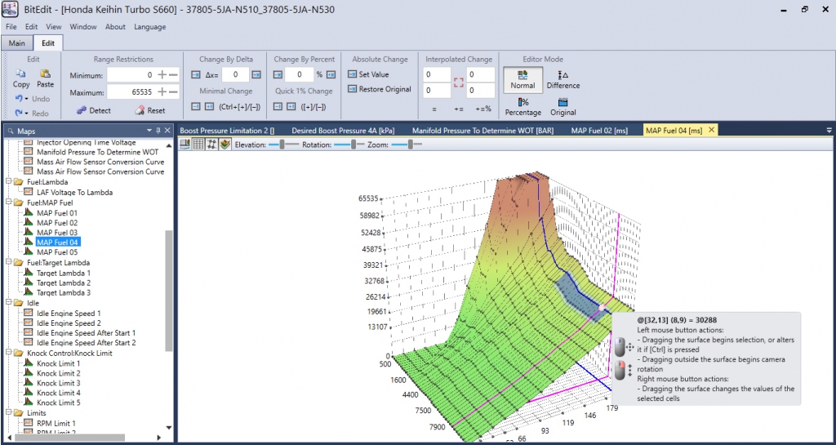Switch to the Main ribbon tab
Viewport: 836px width, 445px height.
coord(16,43)
